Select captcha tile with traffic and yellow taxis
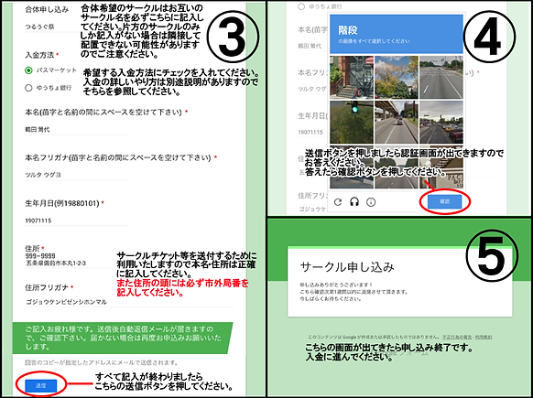 (x=441, y=123)
